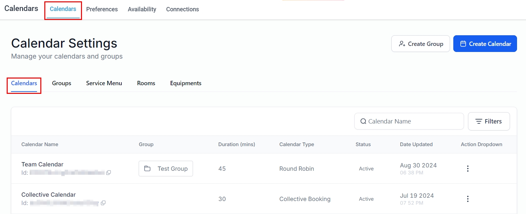This screenshot has height=214, width=526.
Task: Switch to the Rooms tab
Action: 146,83
